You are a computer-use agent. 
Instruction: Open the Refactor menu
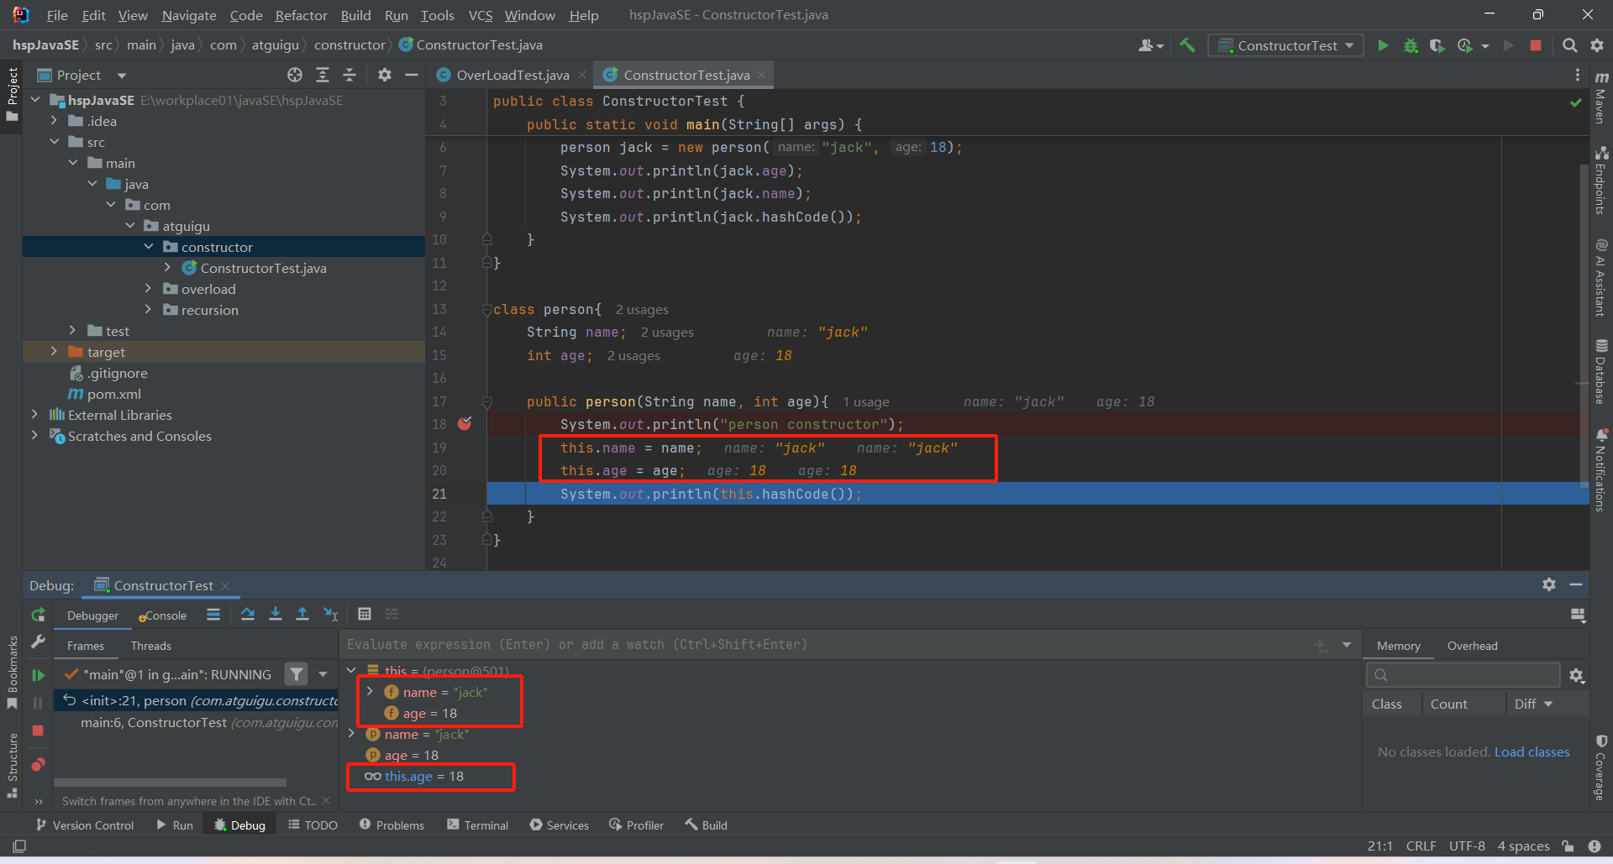[301, 15]
